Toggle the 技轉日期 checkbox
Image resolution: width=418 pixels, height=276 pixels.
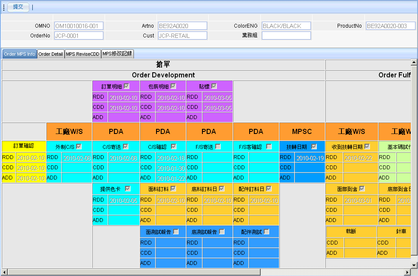tap(314, 146)
